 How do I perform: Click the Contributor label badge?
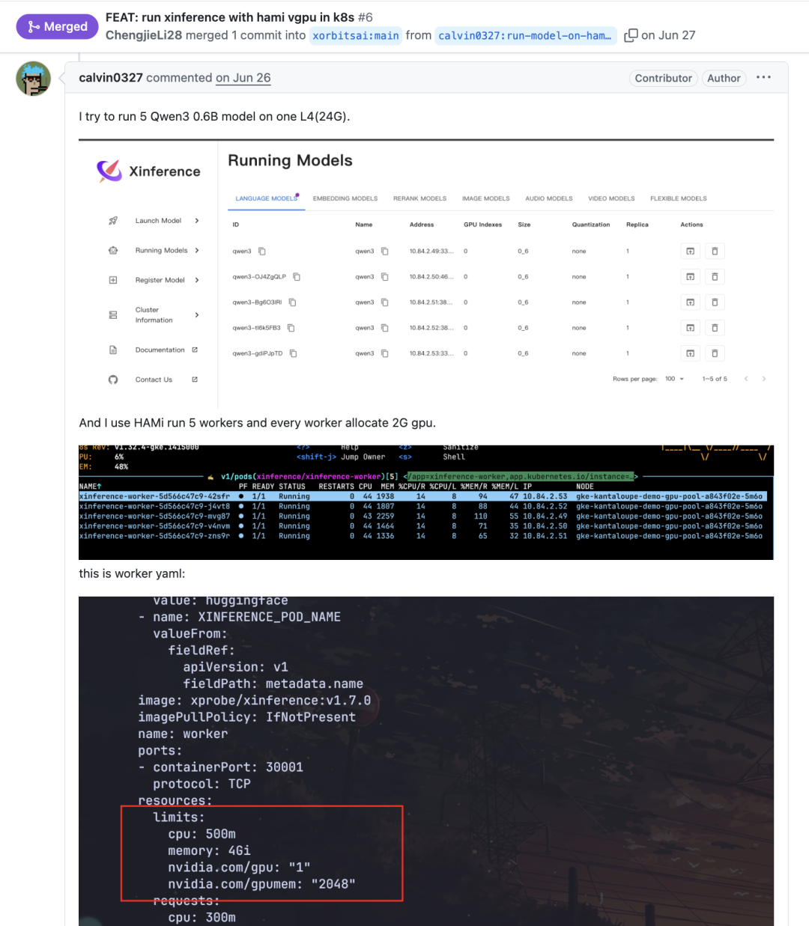(x=663, y=78)
